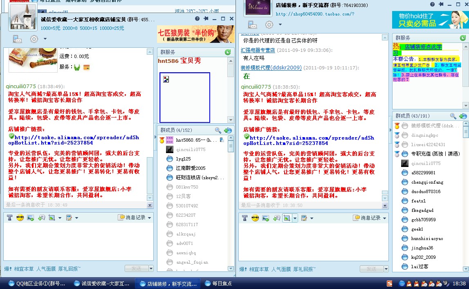The height and width of the screenshot is (289, 469).
Task: Click quick reply icon in right chat toolbar
Action: (x=276, y=218)
